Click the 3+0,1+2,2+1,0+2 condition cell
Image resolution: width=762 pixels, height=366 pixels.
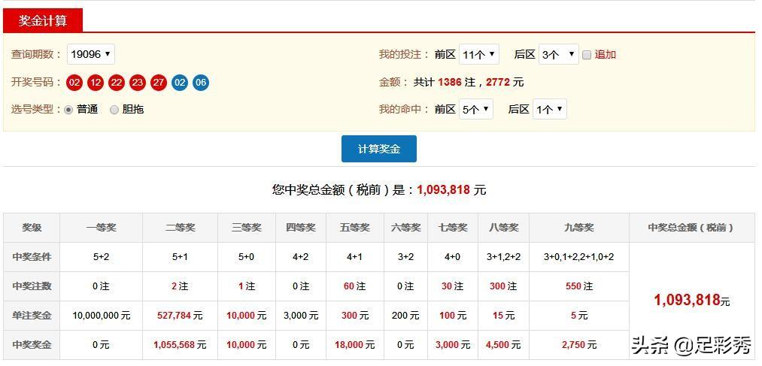578,257
